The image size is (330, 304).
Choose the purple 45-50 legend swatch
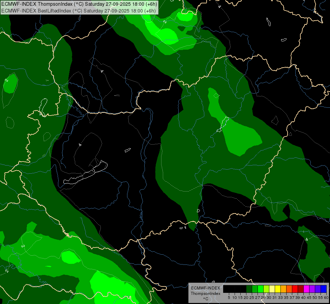click(312, 289)
